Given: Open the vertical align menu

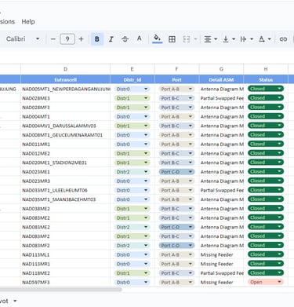Looking at the screenshot, I should 229,39.
